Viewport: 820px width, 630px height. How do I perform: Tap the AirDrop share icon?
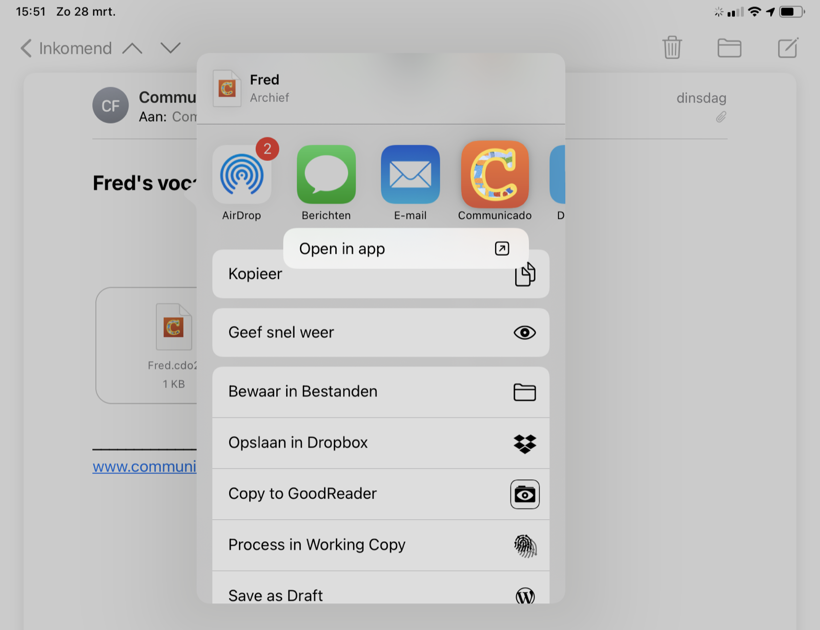[241, 174]
